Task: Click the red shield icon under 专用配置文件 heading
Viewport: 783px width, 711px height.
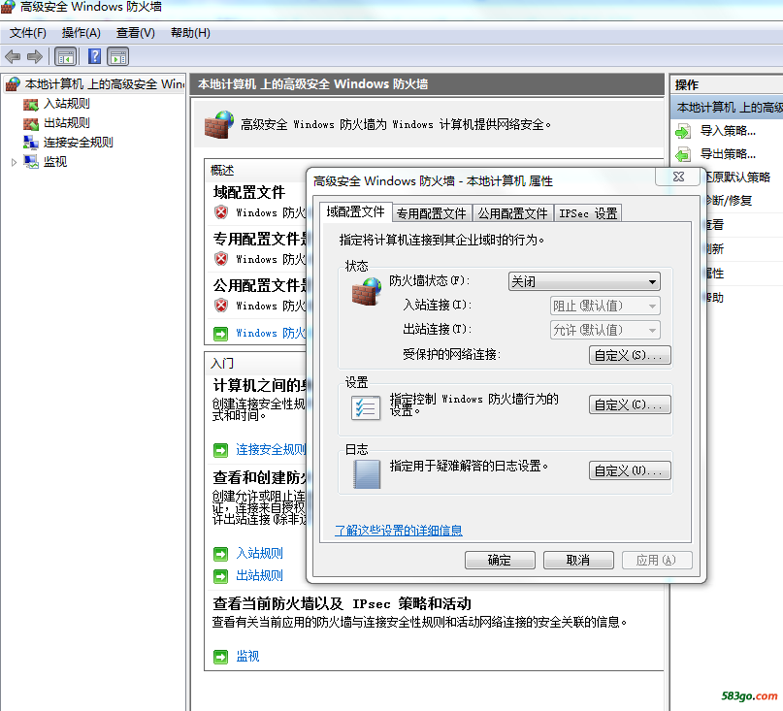Action: [221, 259]
